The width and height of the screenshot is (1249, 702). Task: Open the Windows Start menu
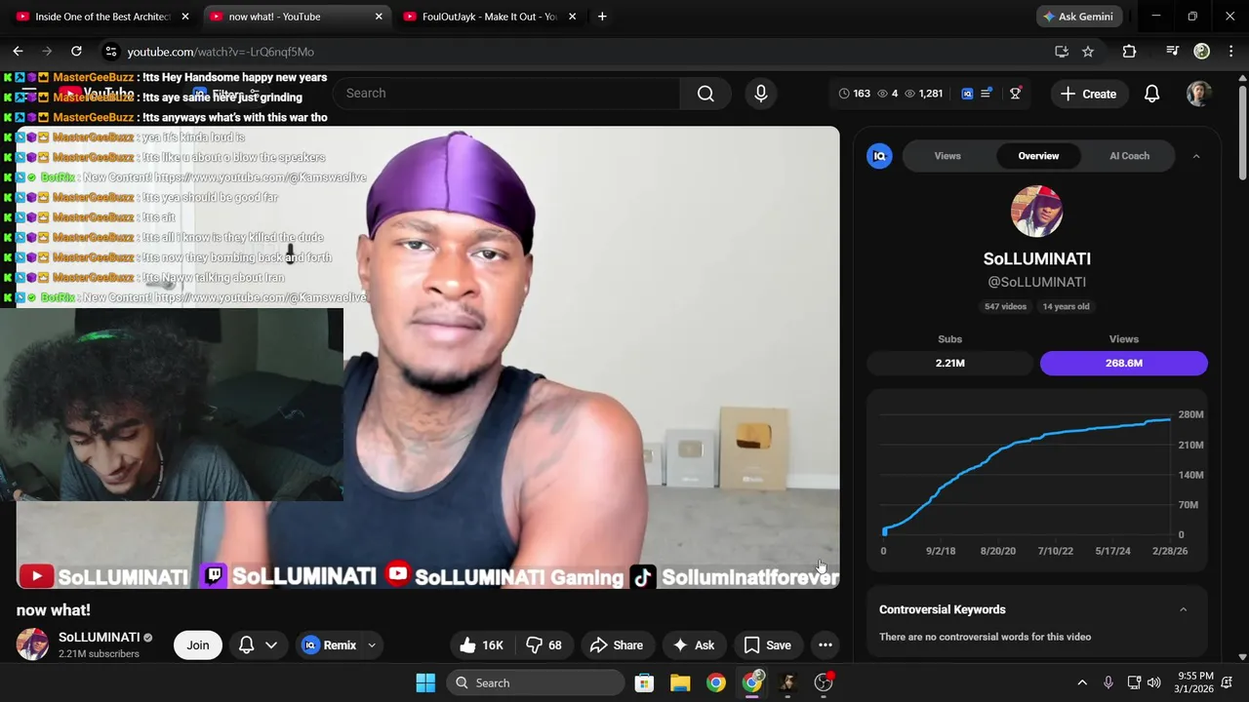coord(425,682)
